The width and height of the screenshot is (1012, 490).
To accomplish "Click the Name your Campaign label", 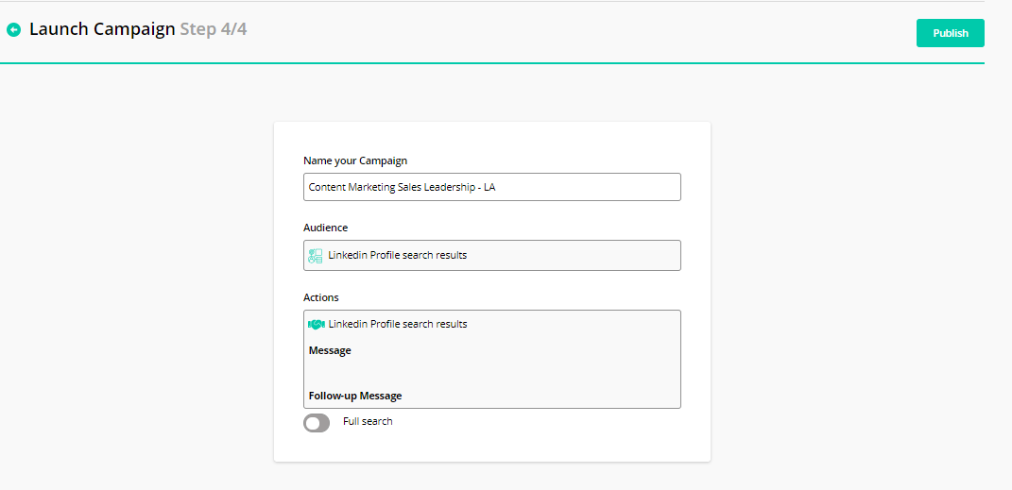I will 355,161.
